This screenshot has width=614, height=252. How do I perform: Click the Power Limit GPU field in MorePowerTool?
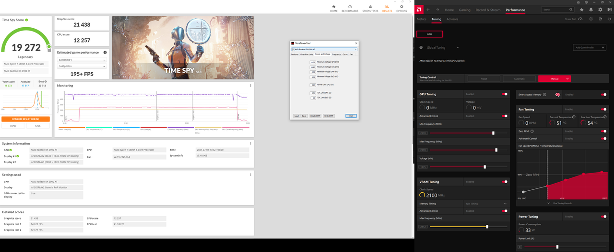(x=313, y=85)
